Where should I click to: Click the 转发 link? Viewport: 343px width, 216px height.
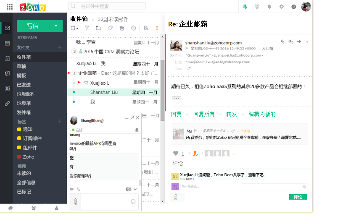pyautogui.click(x=232, y=114)
